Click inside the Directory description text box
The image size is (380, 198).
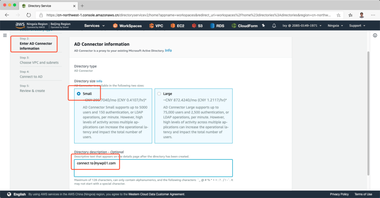pyautogui.click(x=153, y=168)
